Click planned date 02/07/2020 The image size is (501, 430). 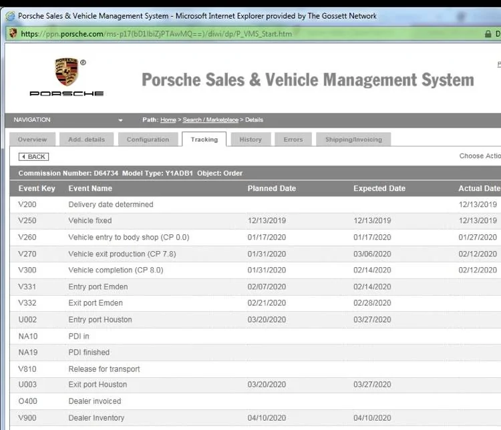(267, 286)
